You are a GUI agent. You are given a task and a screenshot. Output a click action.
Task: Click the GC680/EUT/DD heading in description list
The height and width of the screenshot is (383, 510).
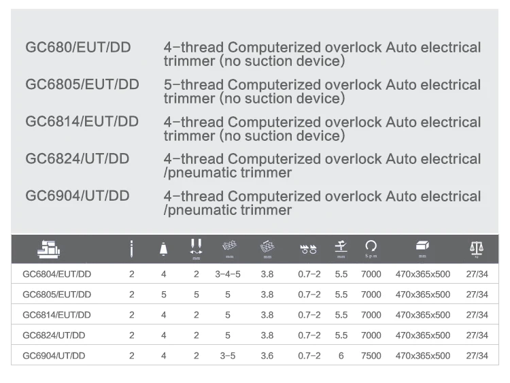tap(78, 48)
